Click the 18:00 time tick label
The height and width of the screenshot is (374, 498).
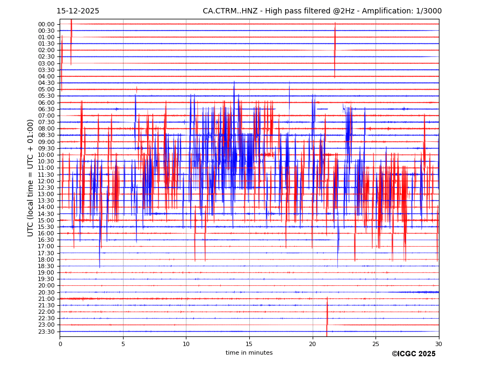[46, 260]
